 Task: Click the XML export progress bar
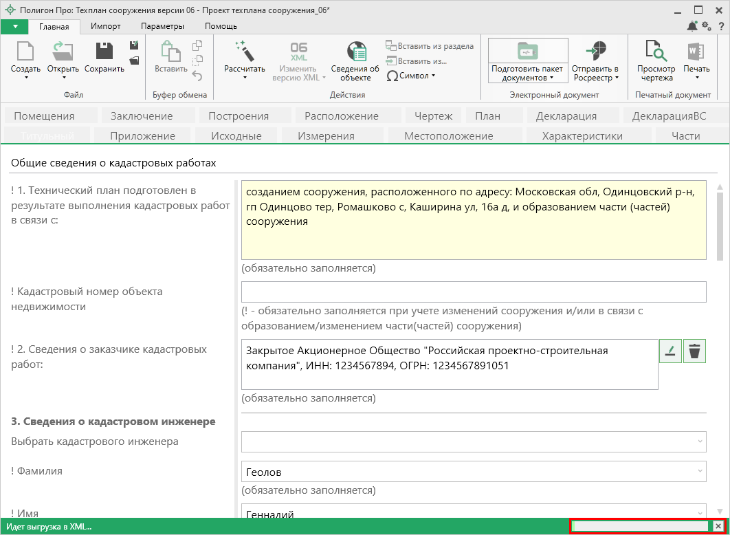[x=641, y=526]
